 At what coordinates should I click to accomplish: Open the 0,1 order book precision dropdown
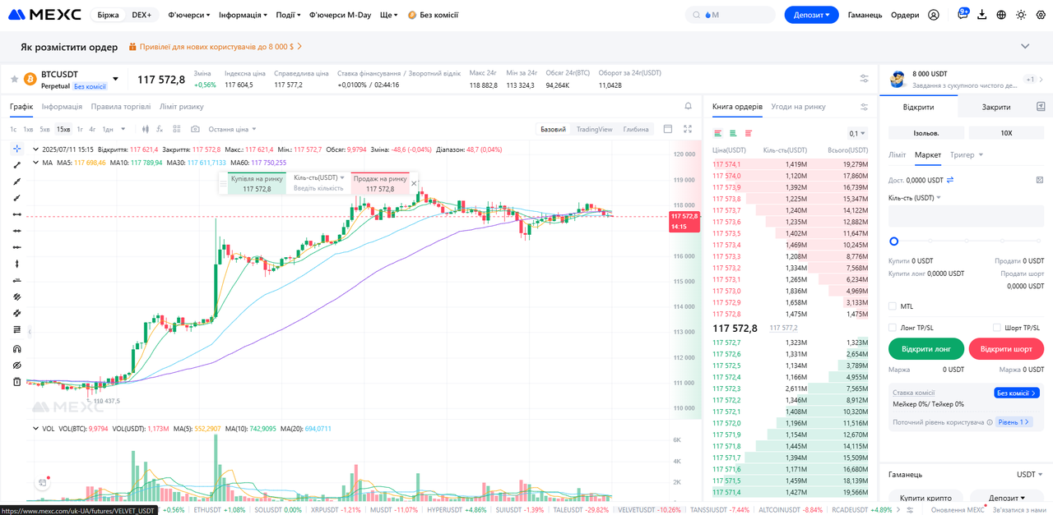click(x=857, y=133)
